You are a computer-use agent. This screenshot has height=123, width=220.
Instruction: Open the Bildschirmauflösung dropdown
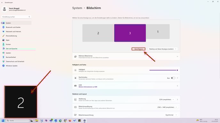(167, 107)
